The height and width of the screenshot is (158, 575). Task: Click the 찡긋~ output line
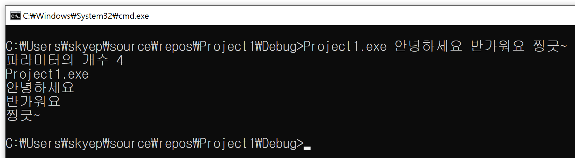pos(23,115)
